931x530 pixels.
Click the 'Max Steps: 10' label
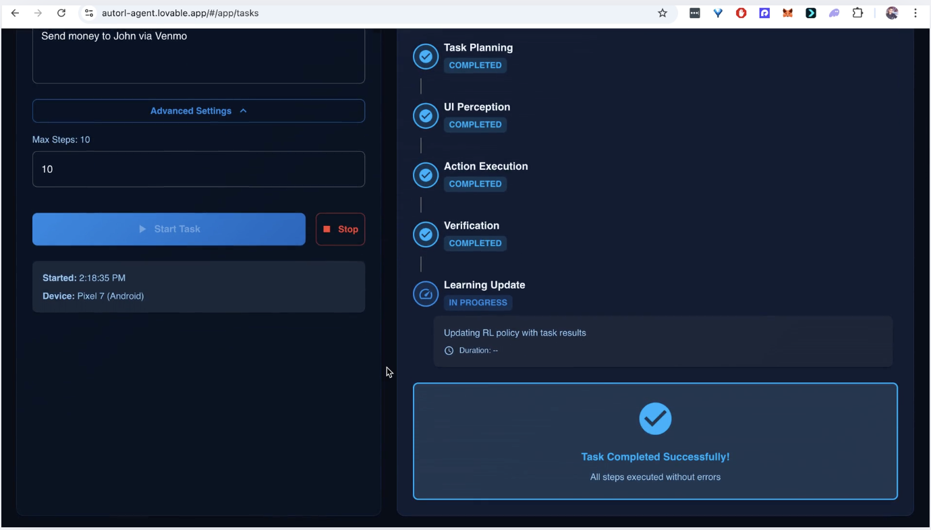(61, 140)
